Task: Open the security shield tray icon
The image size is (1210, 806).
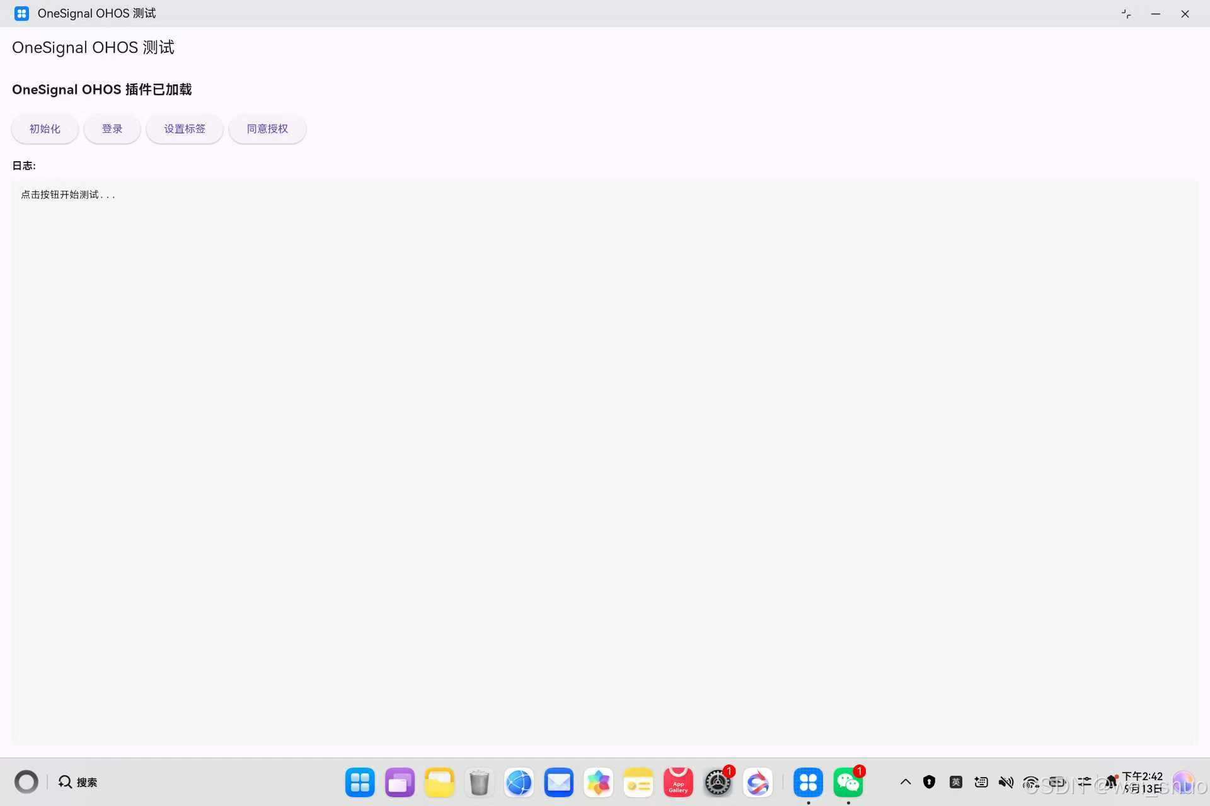Action: click(929, 782)
